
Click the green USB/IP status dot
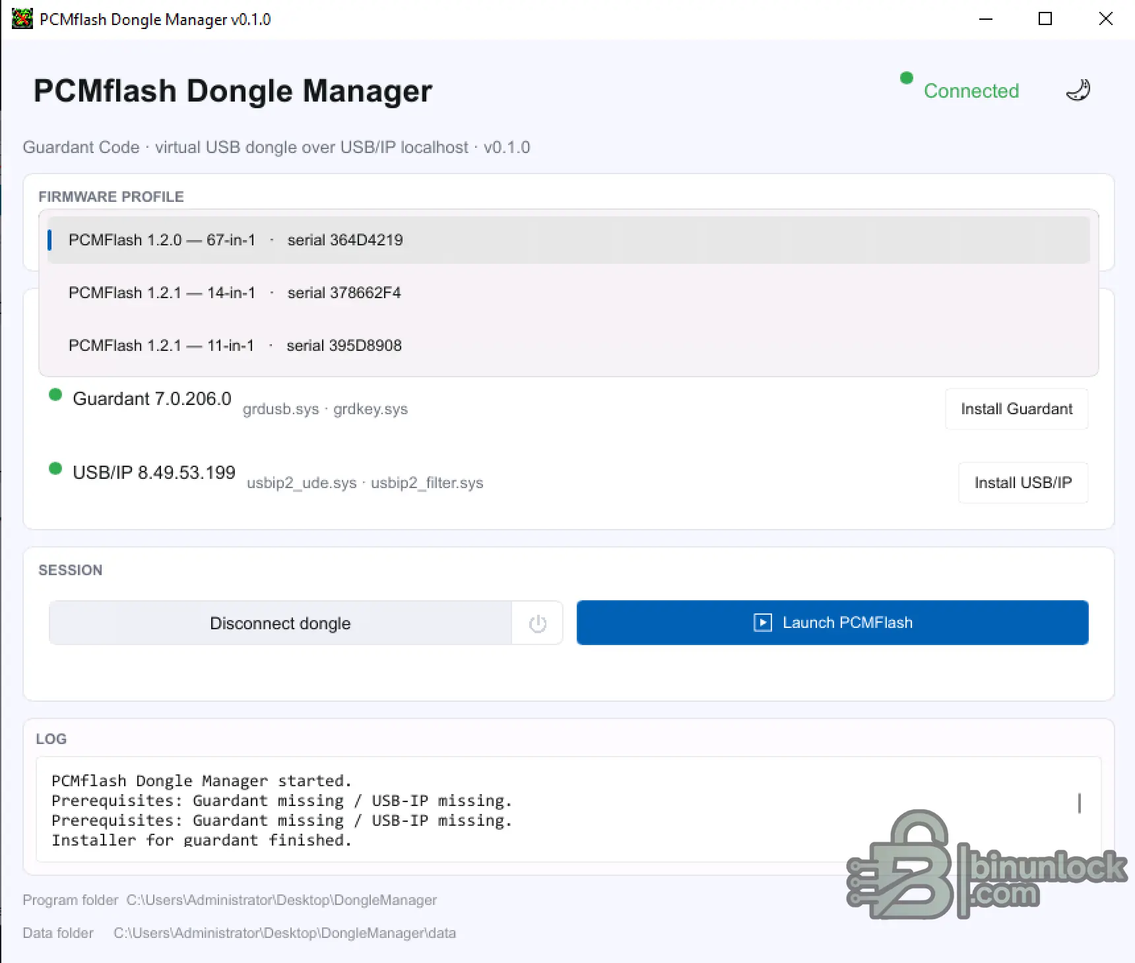[x=55, y=469]
